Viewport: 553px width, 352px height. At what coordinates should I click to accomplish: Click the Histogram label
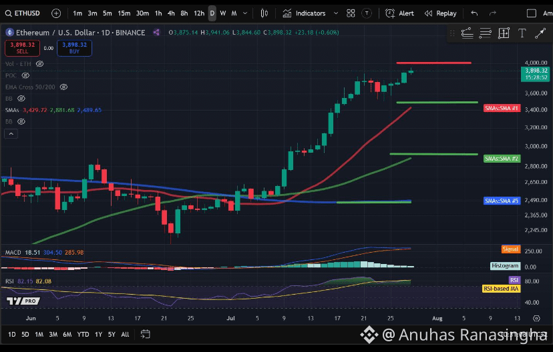click(505, 266)
